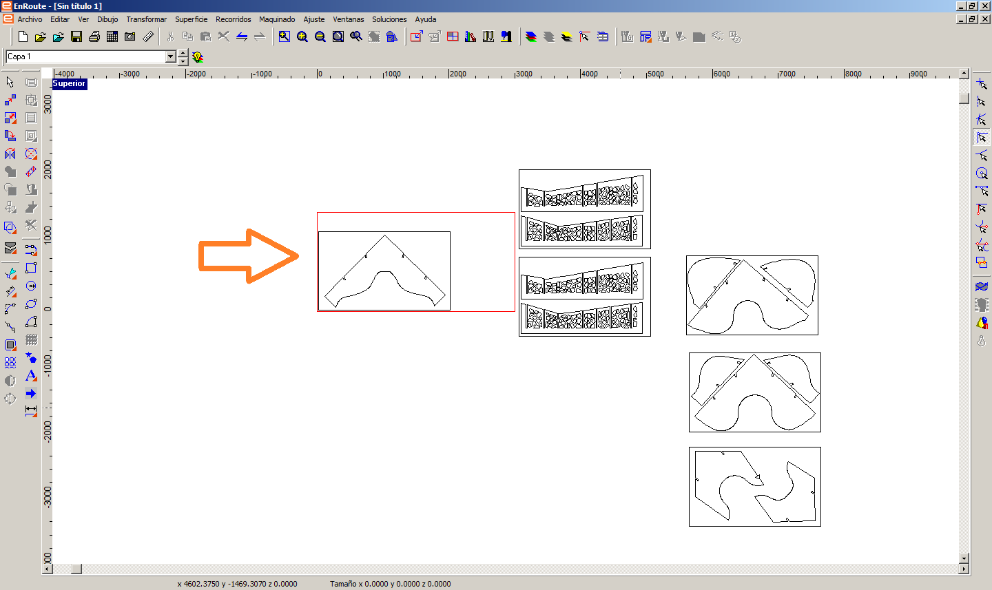This screenshot has width=992, height=590.
Task: Create a new file with the blank page icon
Action: (x=23, y=36)
